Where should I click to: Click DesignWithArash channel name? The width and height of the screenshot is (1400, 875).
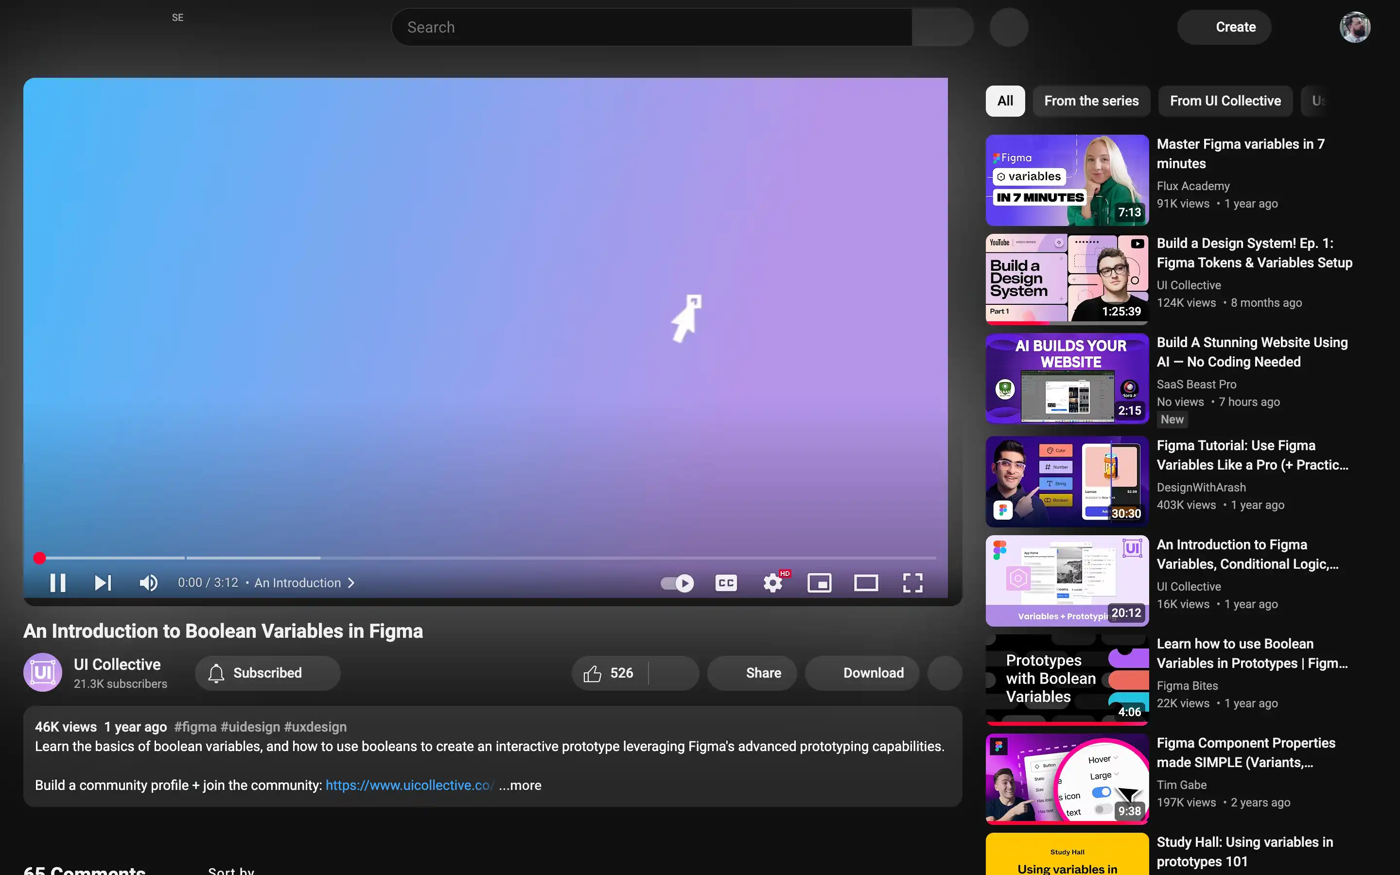[x=1201, y=488]
